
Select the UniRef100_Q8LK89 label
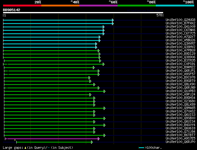180,105
